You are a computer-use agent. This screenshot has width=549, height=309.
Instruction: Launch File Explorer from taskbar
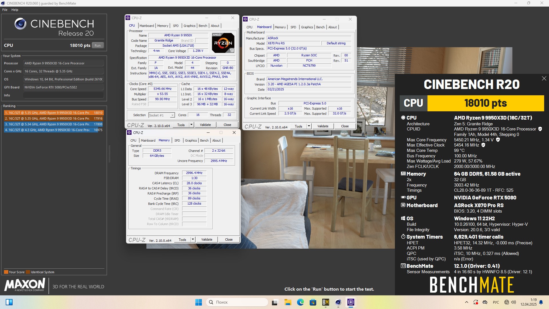288,302
